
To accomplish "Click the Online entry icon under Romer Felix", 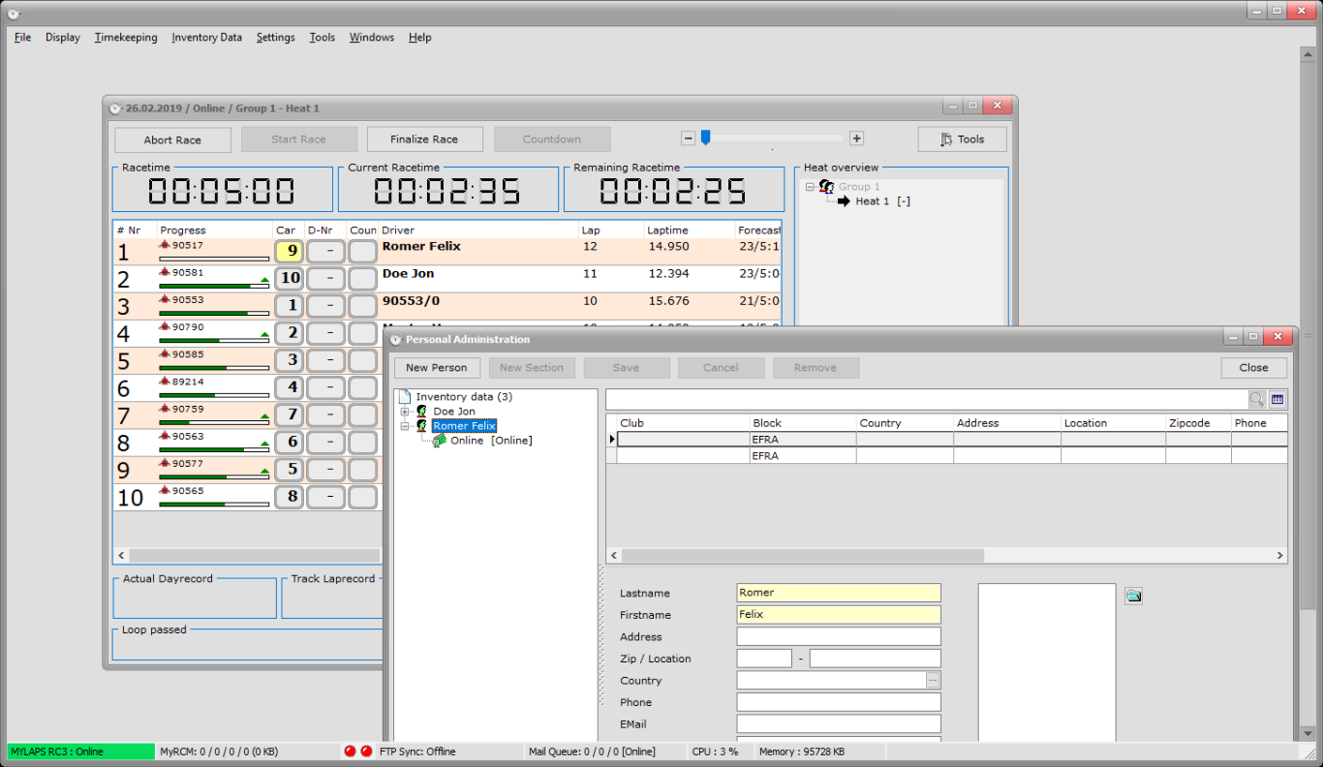I will coord(440,441).
